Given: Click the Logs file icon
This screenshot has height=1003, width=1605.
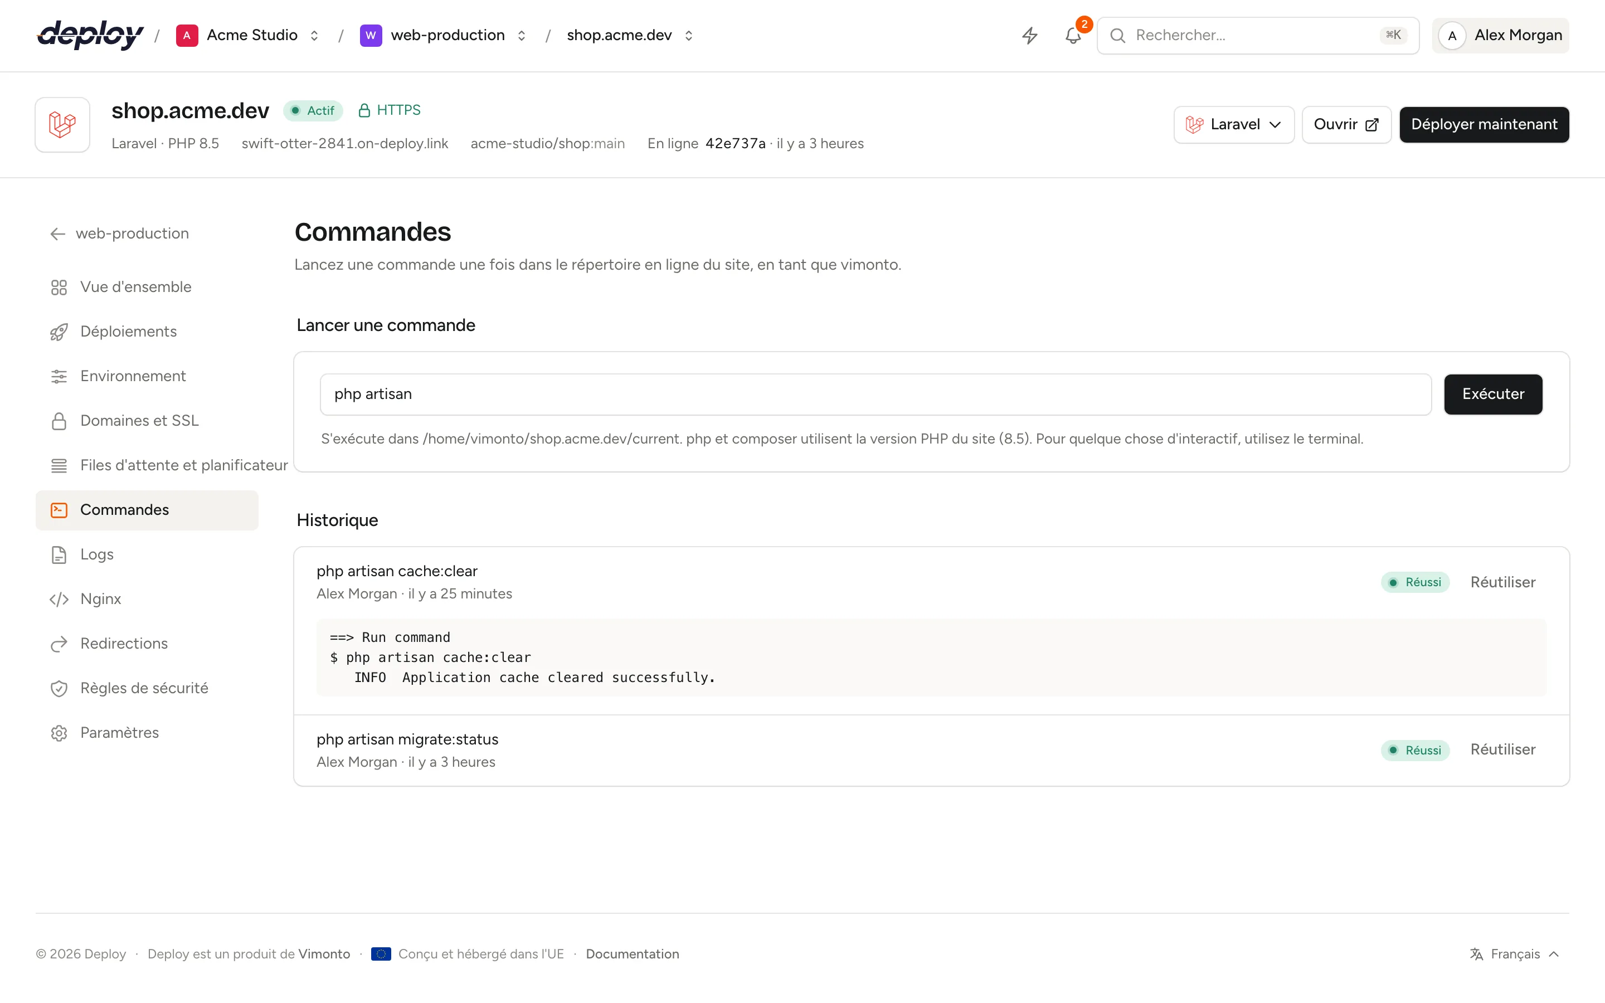Looking at the screenshot, I should (x=59, y=554).
